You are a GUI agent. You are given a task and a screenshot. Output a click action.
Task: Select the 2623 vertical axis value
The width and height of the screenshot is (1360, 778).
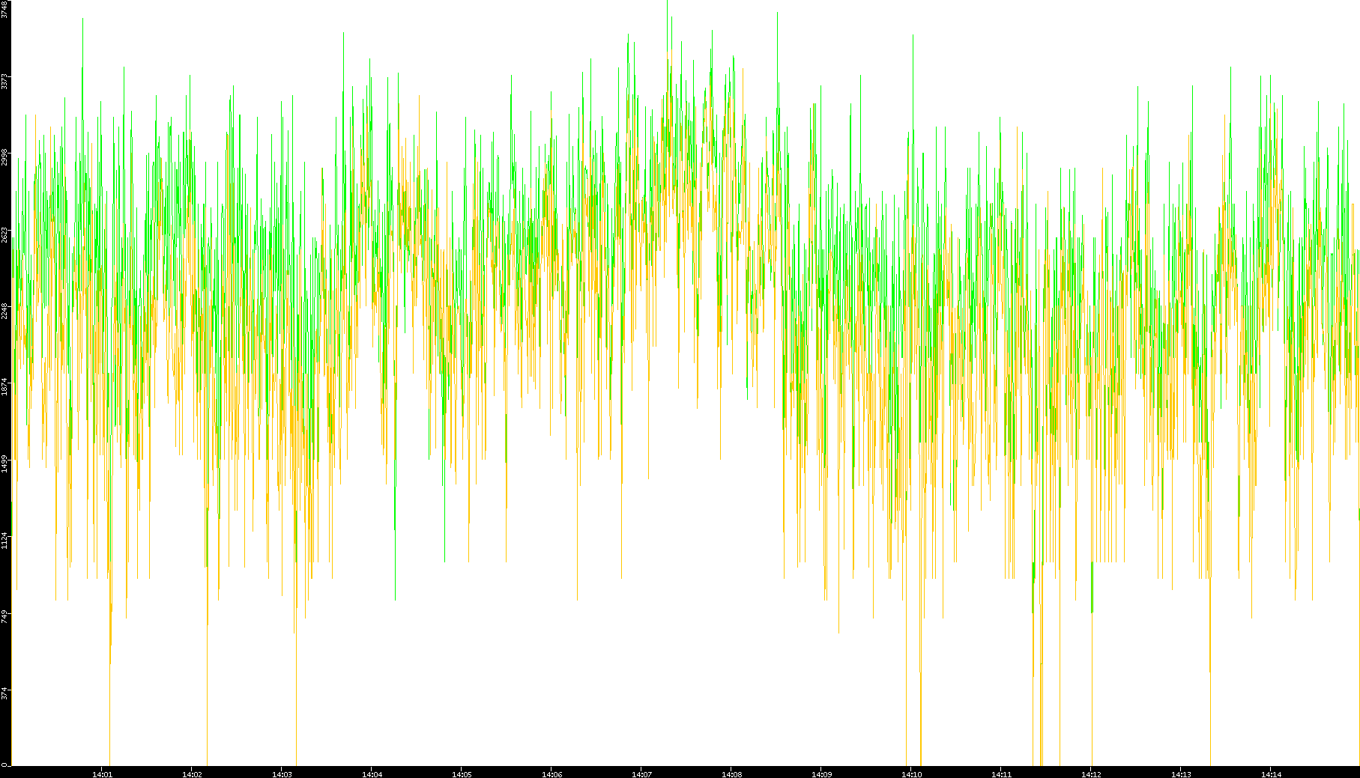[4, 234]
